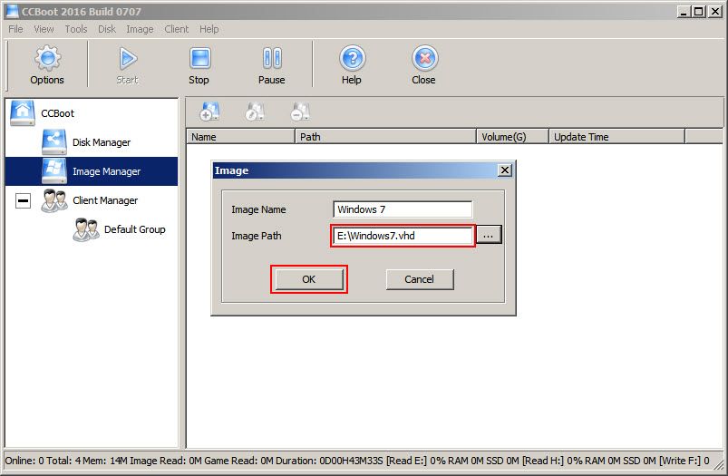Image resolution: width=728 pixels, height=476 pixels.
Task: Open the Client menu
Action: (177, 29)
